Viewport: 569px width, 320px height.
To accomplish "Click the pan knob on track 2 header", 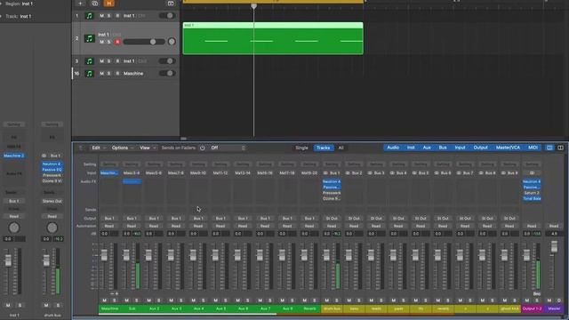I will point(172,42).
